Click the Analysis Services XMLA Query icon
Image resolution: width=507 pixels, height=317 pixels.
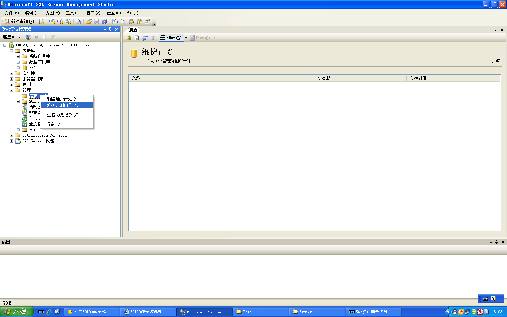[68, 21]
